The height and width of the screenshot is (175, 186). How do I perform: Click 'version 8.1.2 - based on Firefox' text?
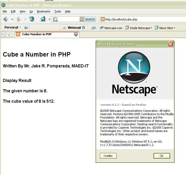[123, 105]
